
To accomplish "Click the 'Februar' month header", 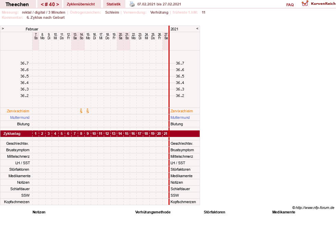I will coord(32,29).
